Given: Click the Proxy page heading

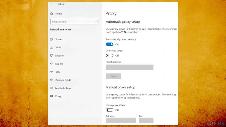Looking at the screenshot, I should tap(111, 14).
